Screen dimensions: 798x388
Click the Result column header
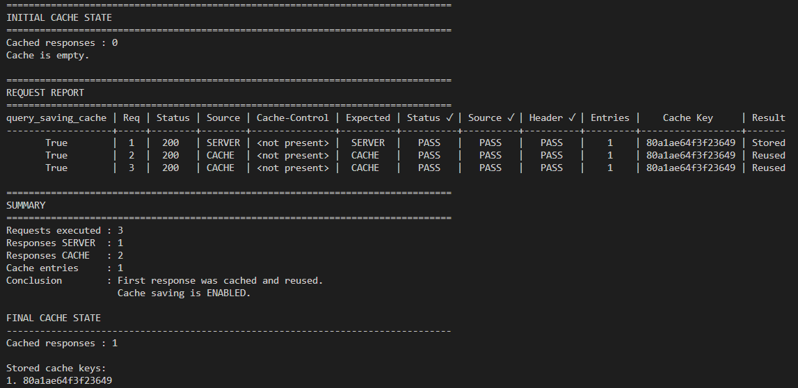coord(769,118)
